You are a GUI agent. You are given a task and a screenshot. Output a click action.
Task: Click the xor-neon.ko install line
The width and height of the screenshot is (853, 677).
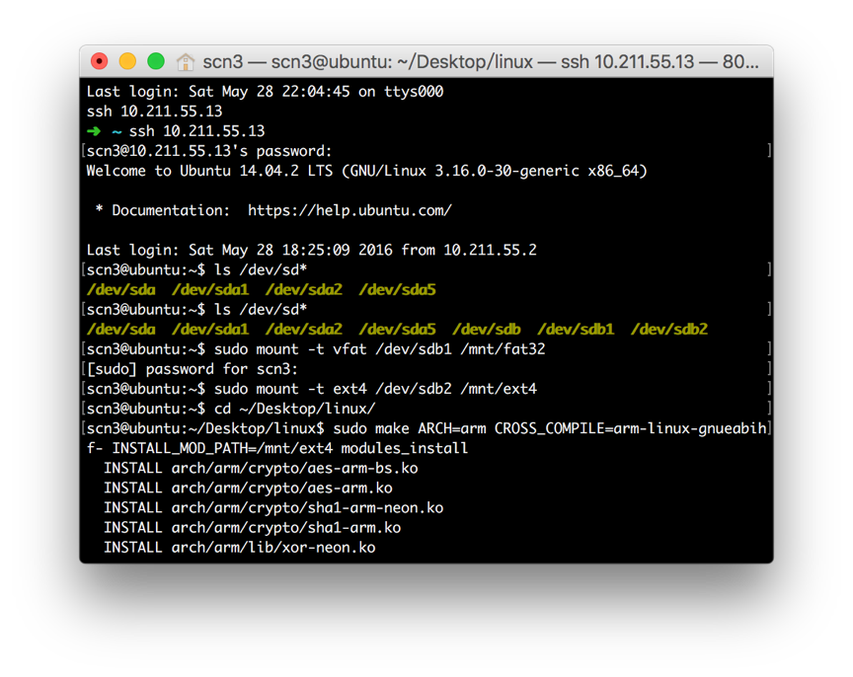click(x=239, y=548)
